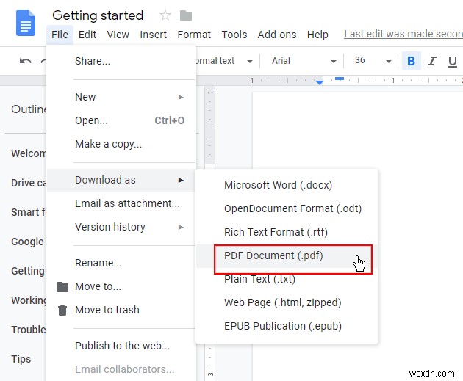The width and height of the screenshot is (463, 381).
Task: Select Make a copy...
Action: click(121, 144)
